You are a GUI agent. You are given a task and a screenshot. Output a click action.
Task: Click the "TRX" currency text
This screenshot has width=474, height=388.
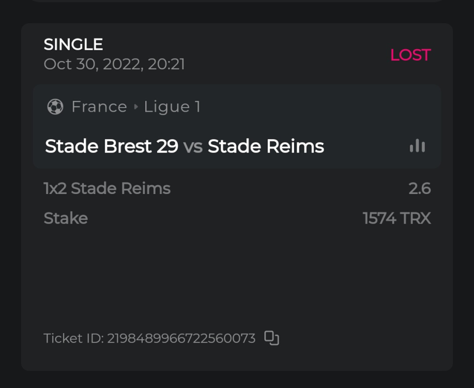416,218
